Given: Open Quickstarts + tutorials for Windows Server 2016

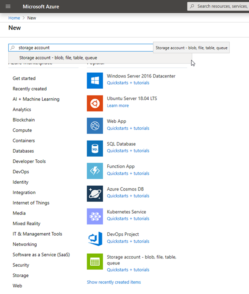Looking at the screenshot, I should [128, 83].
